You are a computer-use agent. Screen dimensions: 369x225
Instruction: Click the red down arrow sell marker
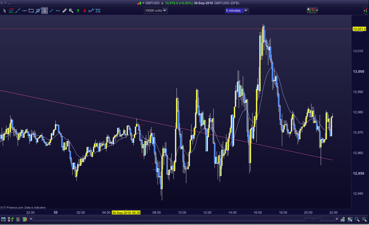(85, 11)
